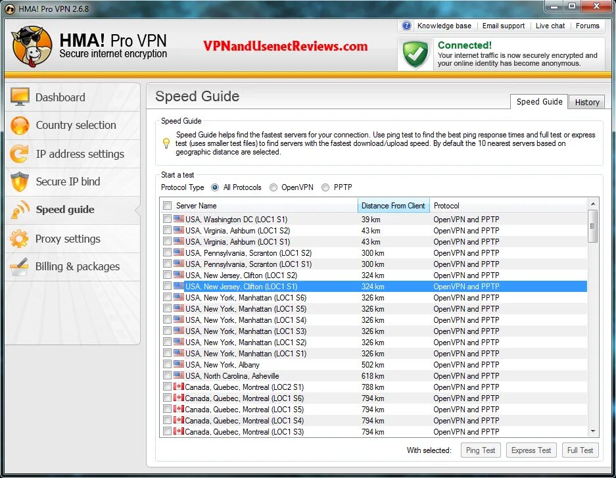
Task: Click the server list scroll-down arrow
Action: tap(593, 431)
